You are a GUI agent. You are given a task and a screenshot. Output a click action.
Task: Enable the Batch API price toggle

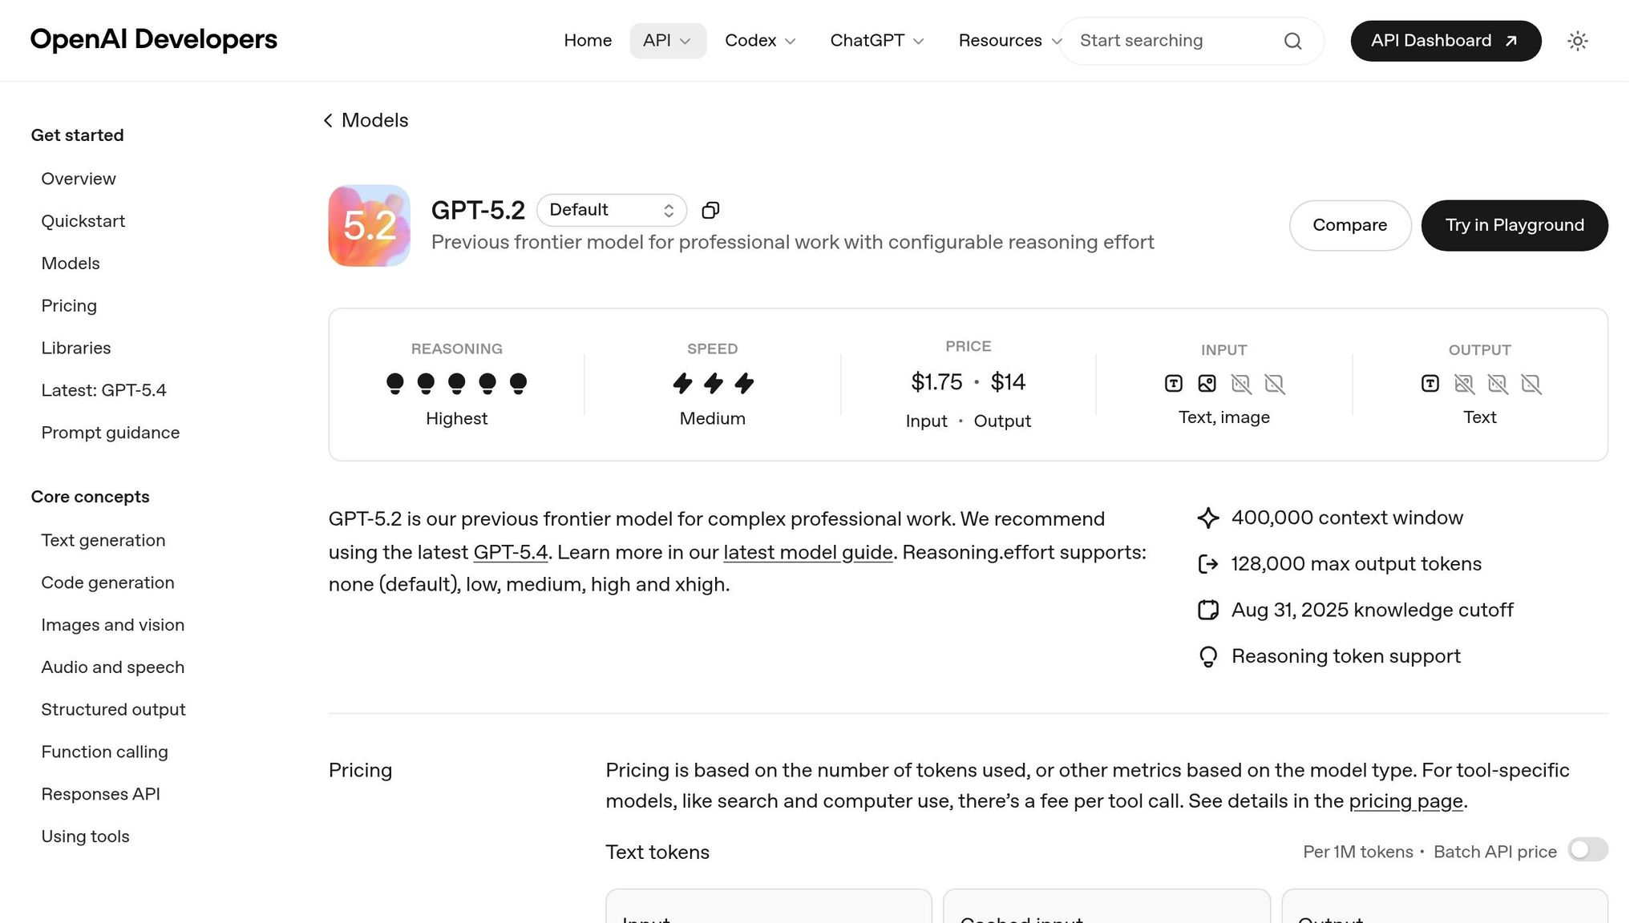pos(1587,850)
